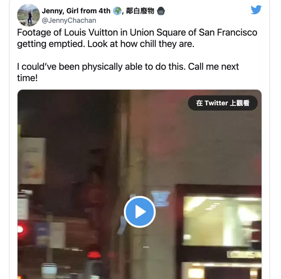Viewport: 281px width, 279px height.
Task: Click the white poster on video's left wall
Action: [x=33, y=161]
